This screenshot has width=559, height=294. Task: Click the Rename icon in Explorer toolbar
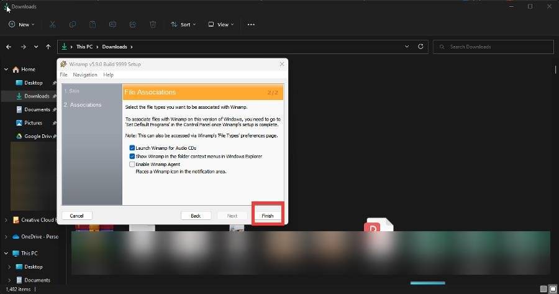112,24
